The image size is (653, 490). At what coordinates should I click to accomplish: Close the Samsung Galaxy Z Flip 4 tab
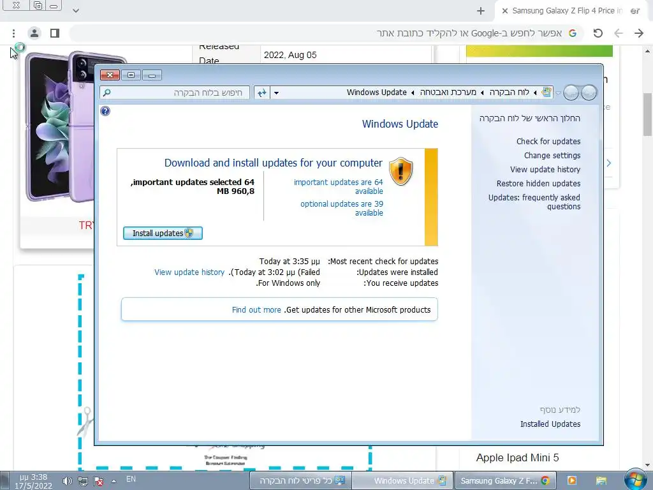point(505,11)
